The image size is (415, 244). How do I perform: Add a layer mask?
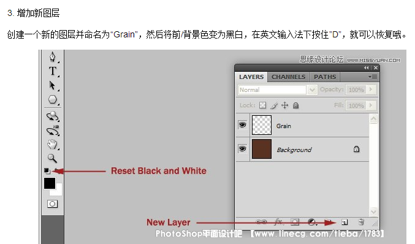tap(295, 222)
